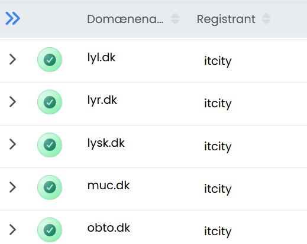Screen dimensions: 307x244
Task: Expand the lyr.dk row
Action: click(x=12, y=102)
